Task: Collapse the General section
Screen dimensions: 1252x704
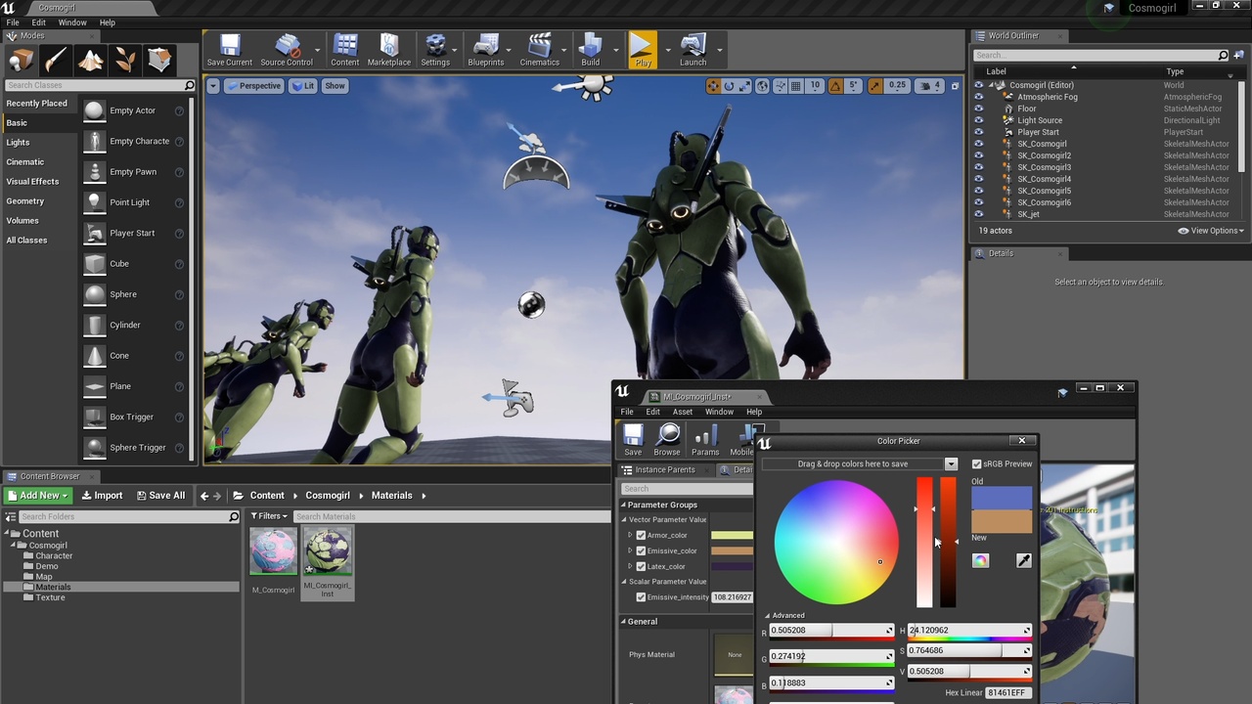Action: point(624,622)
